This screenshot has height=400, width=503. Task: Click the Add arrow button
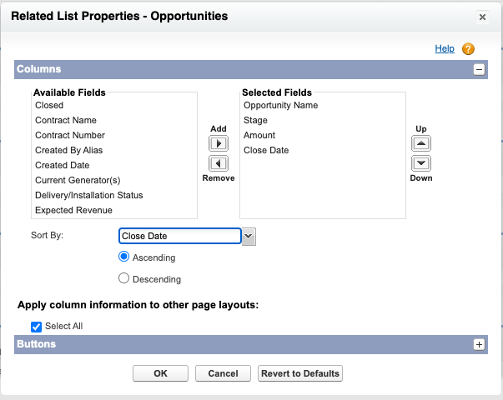(x=218, y=143)
